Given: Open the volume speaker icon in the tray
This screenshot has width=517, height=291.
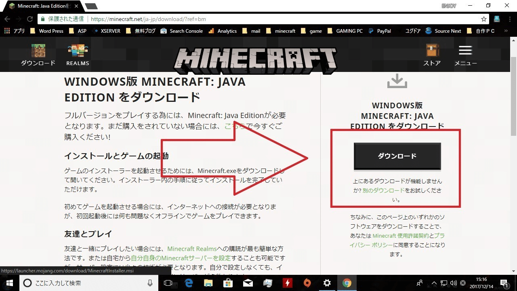Looking at the screenshot, I should pos(453,283).
